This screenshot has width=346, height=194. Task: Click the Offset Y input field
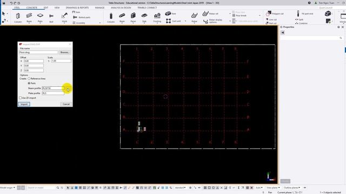click(34, 66)
